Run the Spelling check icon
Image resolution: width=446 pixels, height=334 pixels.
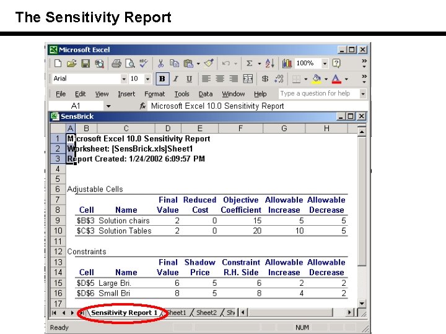[x=144, y=63]
